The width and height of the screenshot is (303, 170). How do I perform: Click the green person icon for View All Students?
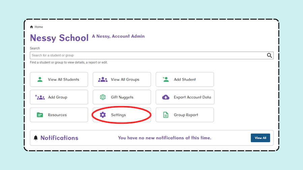40,79
